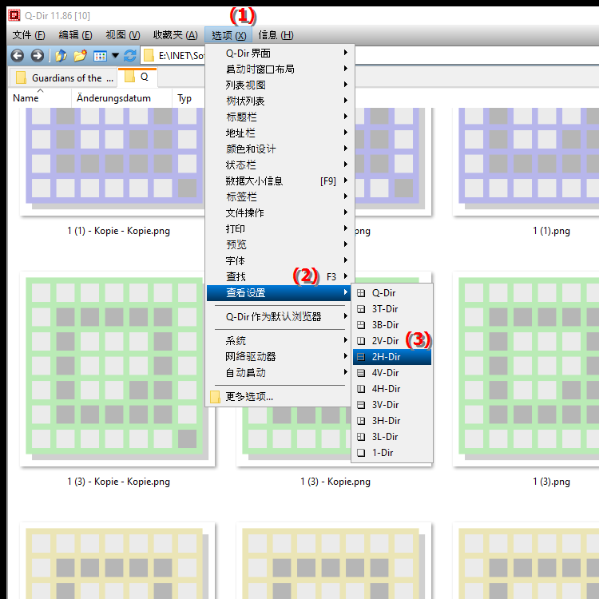
Task: Open the 预览 submenu
Action: pos(280,245)
